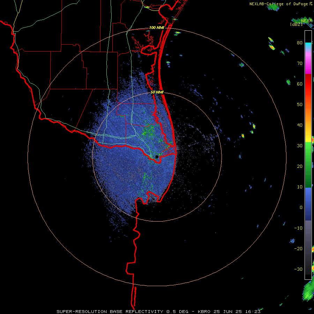Viewport: 314px width, 314px height.
Task: Click the 30 value on the dBZ scale
Action: [300, 146]
